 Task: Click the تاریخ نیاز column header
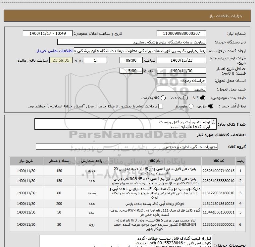[x=26, y=161]
